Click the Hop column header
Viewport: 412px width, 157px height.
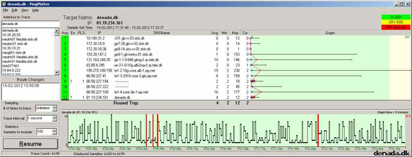[64, 33]
